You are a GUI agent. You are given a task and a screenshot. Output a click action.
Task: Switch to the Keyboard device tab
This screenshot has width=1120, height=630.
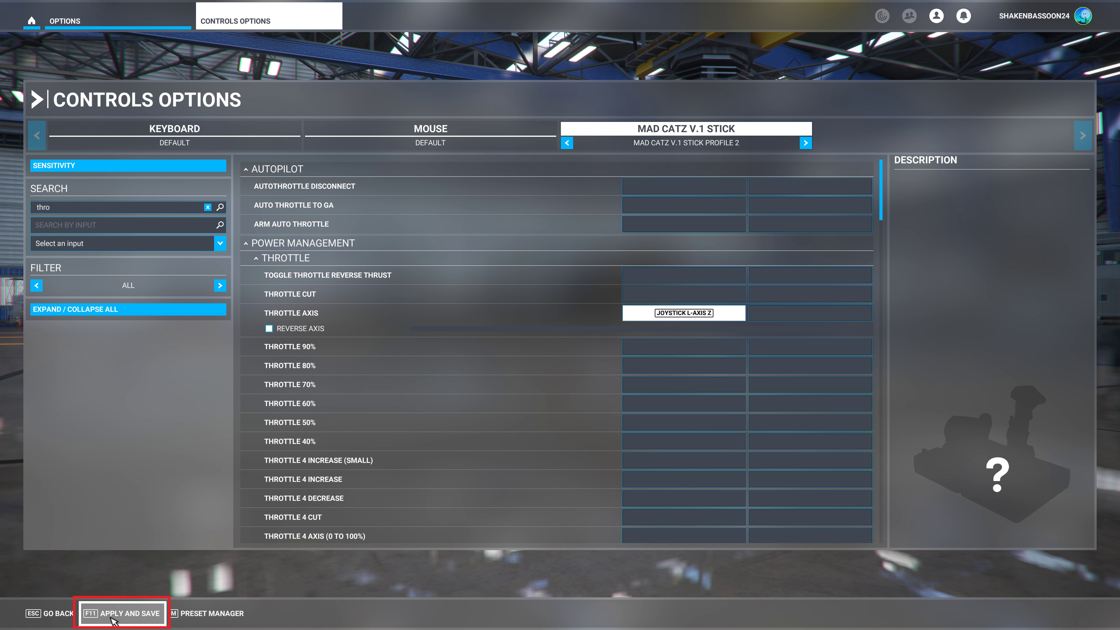[174, 129]
